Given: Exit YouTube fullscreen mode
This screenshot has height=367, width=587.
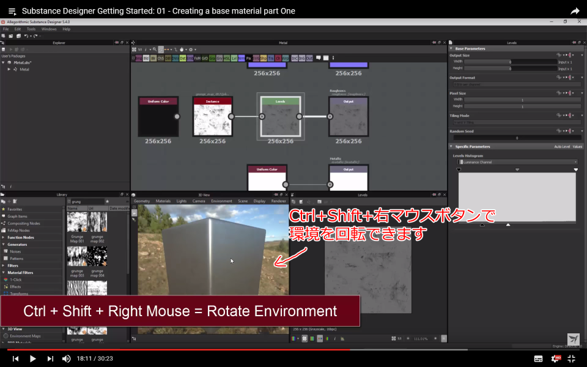Looking at the screenshot, I should point(571,359).
